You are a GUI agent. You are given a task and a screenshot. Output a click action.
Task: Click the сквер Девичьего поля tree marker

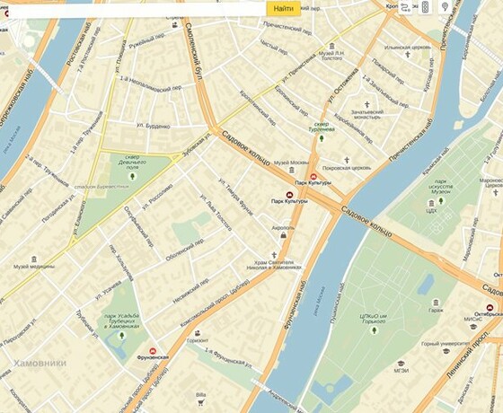[x=132, y=176]
